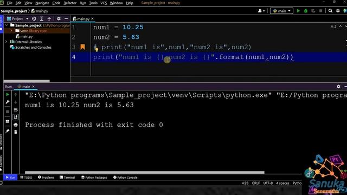This screenshot has height=195, width=347.
Task: Open IDE settings gear in top toolbar
Action: coord(338,11)
